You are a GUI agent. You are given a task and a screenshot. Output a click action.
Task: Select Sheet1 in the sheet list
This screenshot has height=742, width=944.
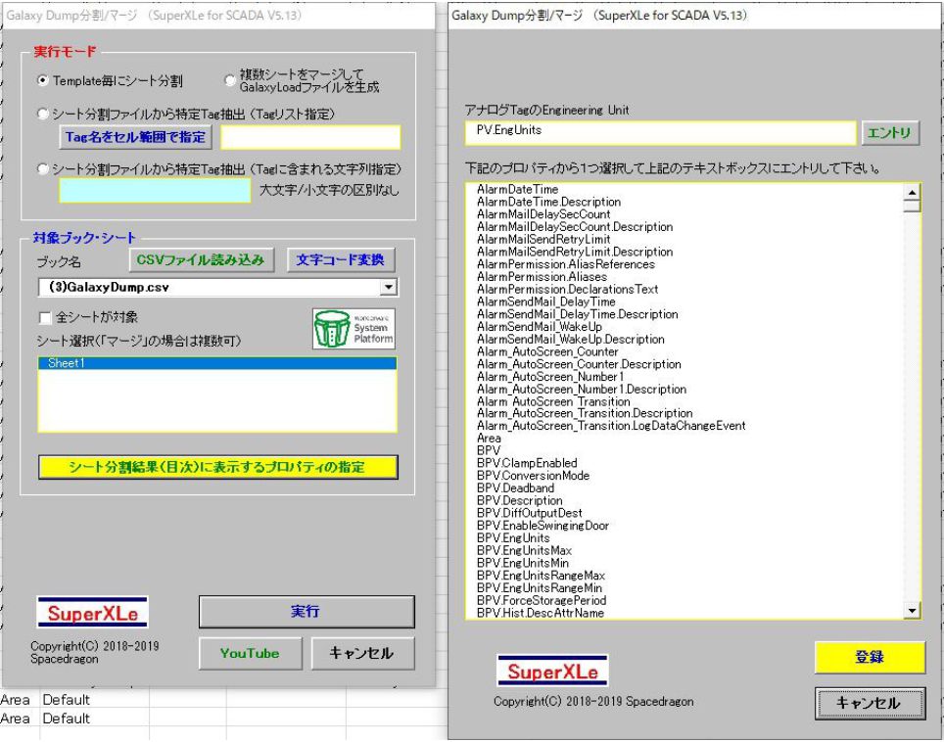coord(217,363)
